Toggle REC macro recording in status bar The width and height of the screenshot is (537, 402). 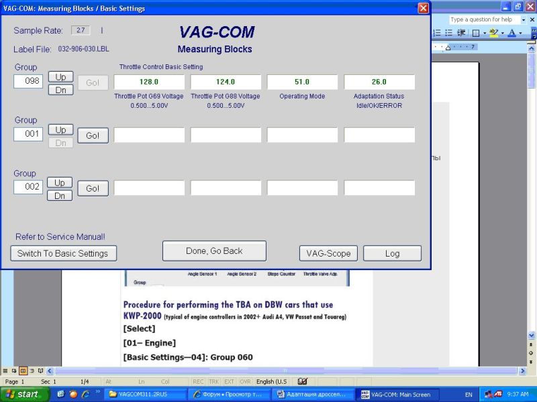(198, 381)
